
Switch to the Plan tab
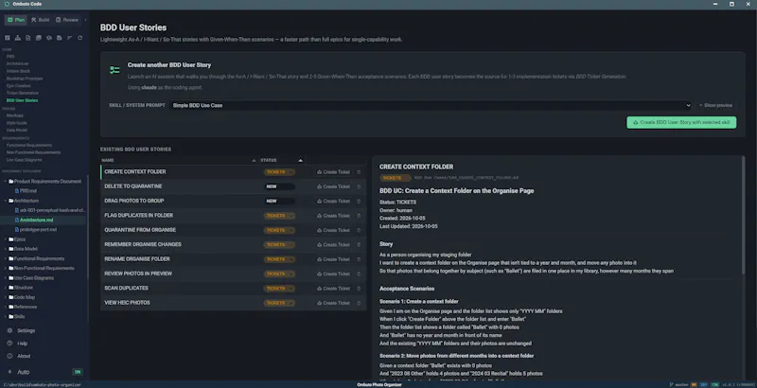[16, 20]
